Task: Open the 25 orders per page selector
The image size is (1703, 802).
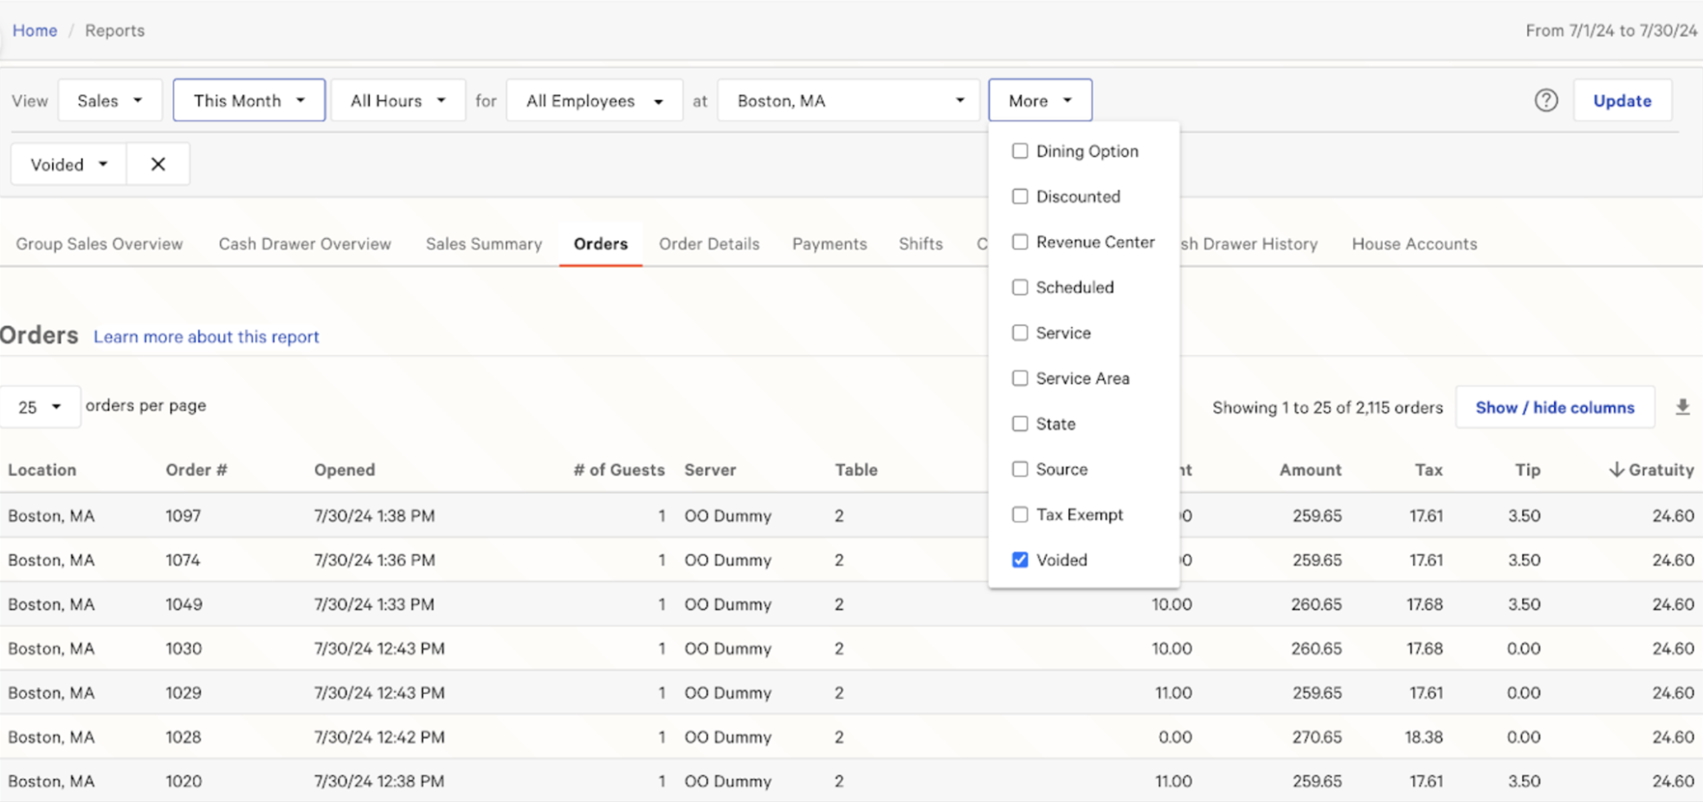Action: pyautogui.click(x=40, y=407)
